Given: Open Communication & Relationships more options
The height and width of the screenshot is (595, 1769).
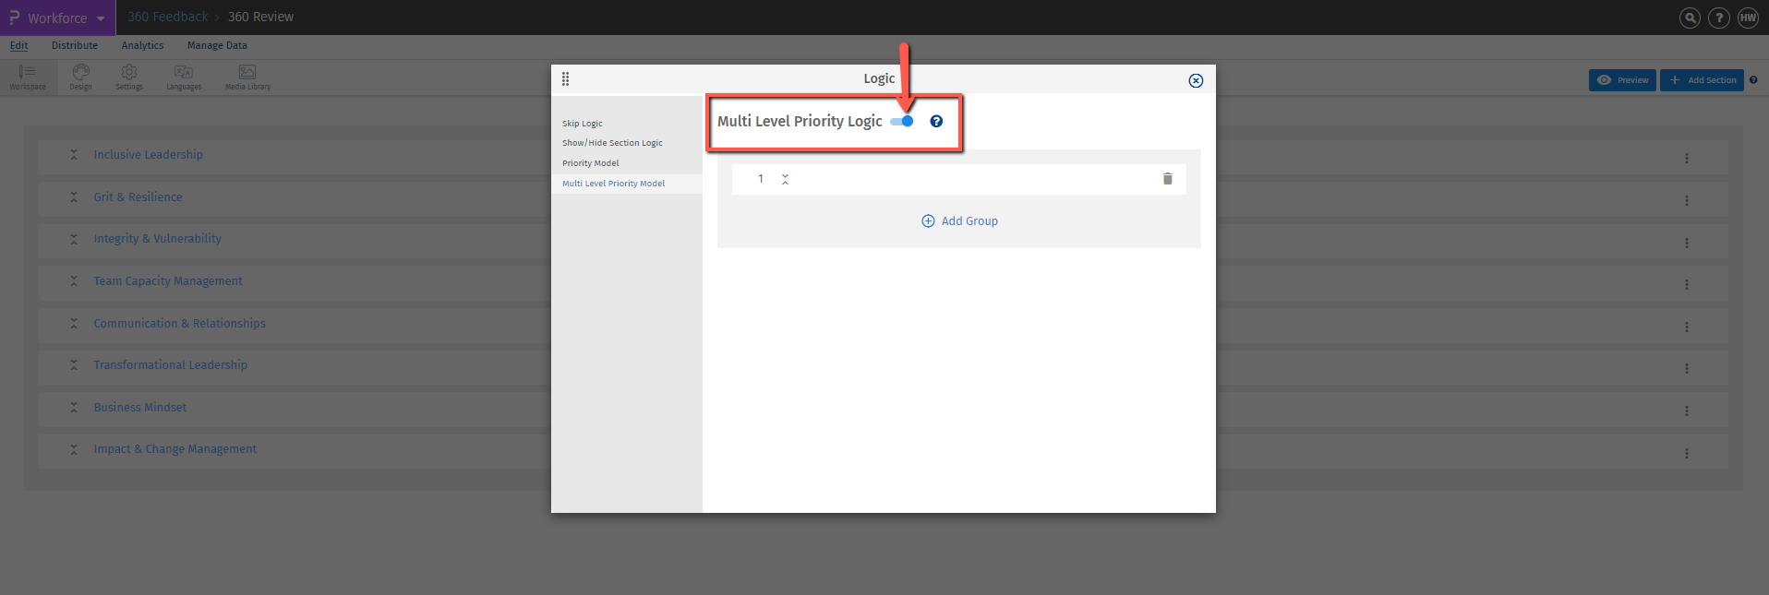Looking at the screenshot, I should 1687,327.
